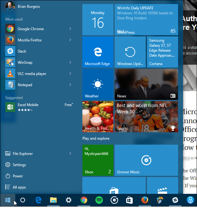Open Google Chrome from Most used list
197x210 pixels.
tap(38, 29)
